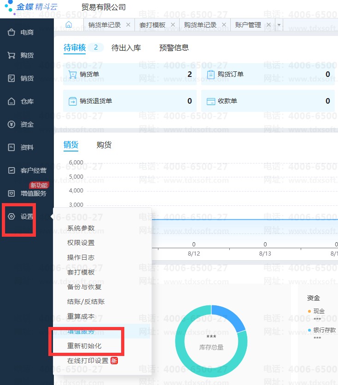Select 重新初始化 from the settings menu
This screenshot has width=338, height=385.
[84, 346]
